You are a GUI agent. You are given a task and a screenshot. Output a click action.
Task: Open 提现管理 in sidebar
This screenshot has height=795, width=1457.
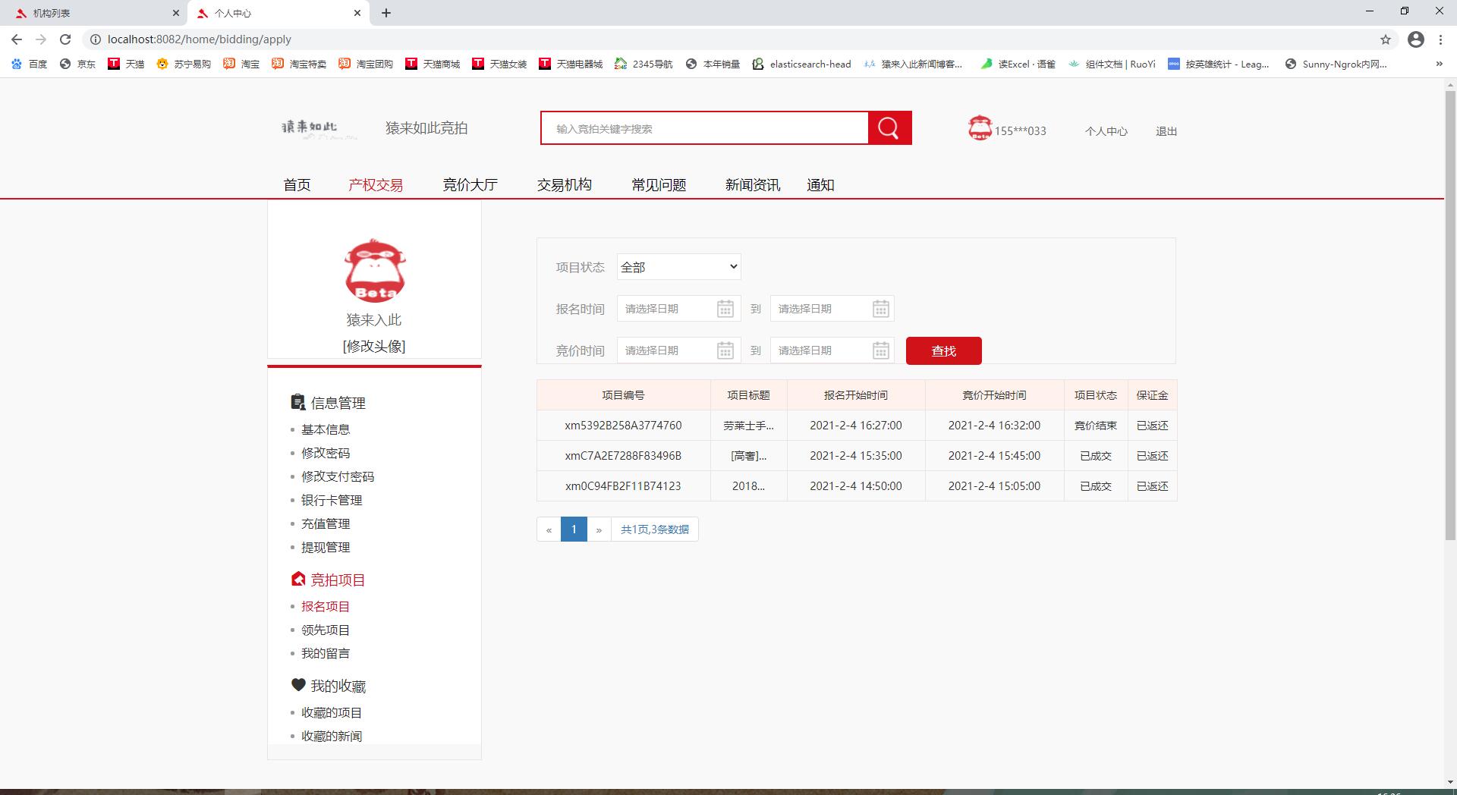326,547
